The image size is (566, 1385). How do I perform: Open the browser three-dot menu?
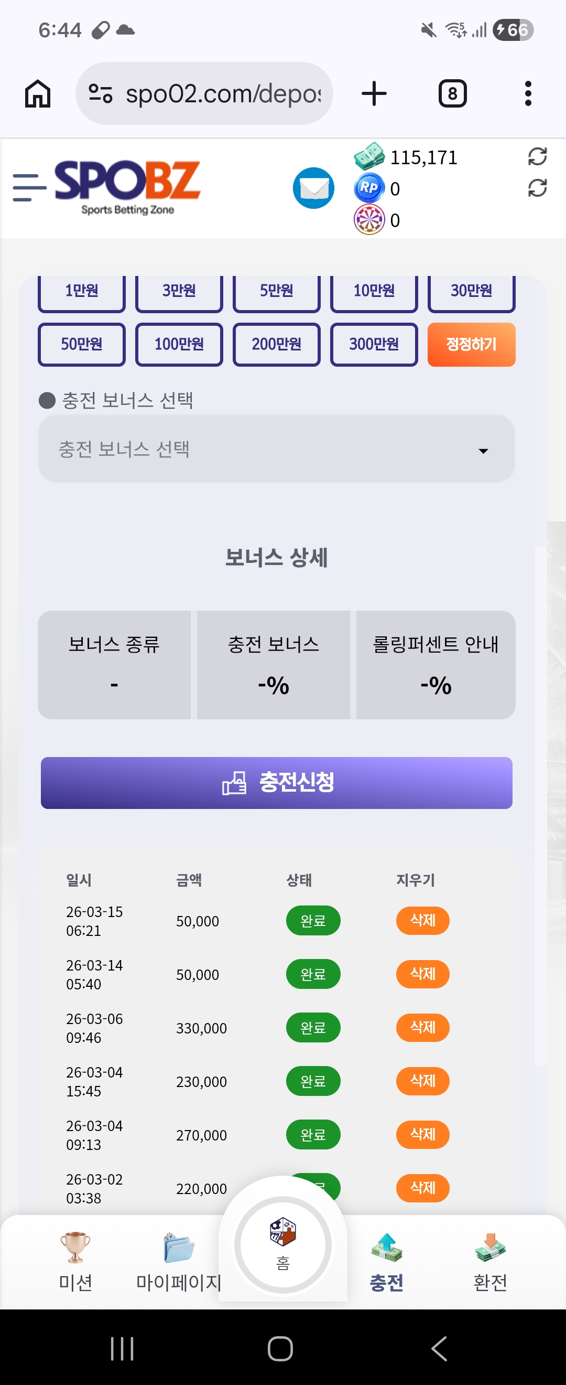(528, 93)
